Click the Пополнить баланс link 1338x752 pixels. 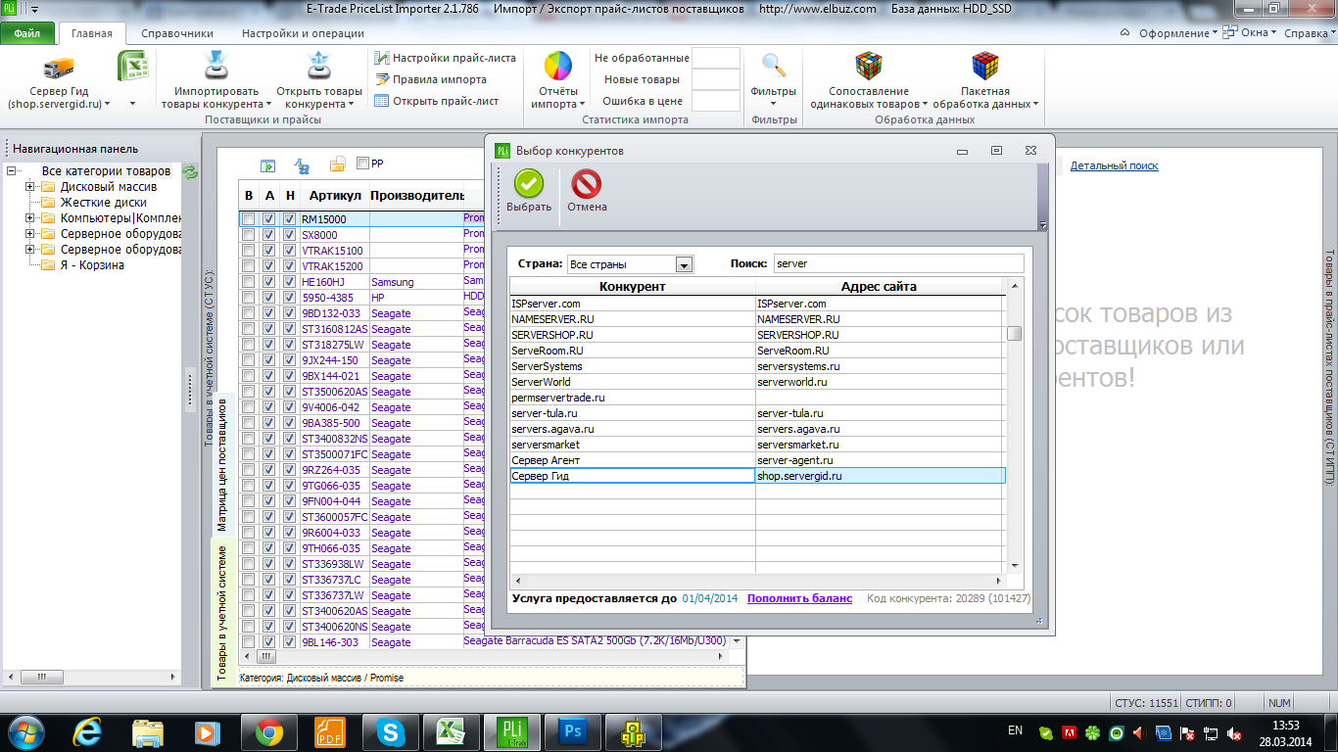click(x=799, y=598)
